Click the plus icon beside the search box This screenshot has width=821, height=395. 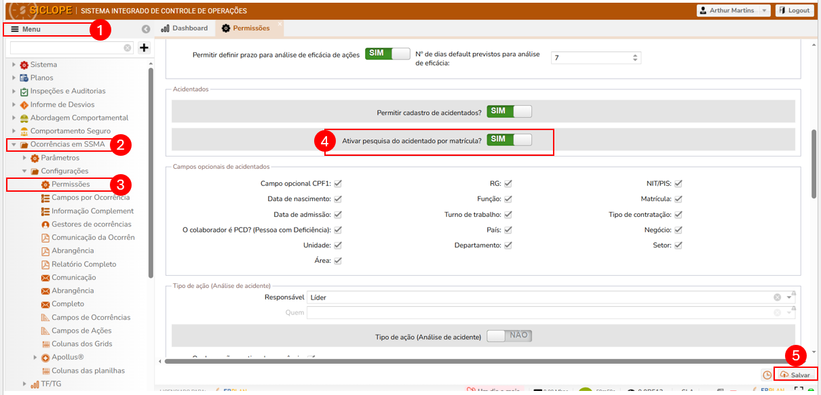144,47
